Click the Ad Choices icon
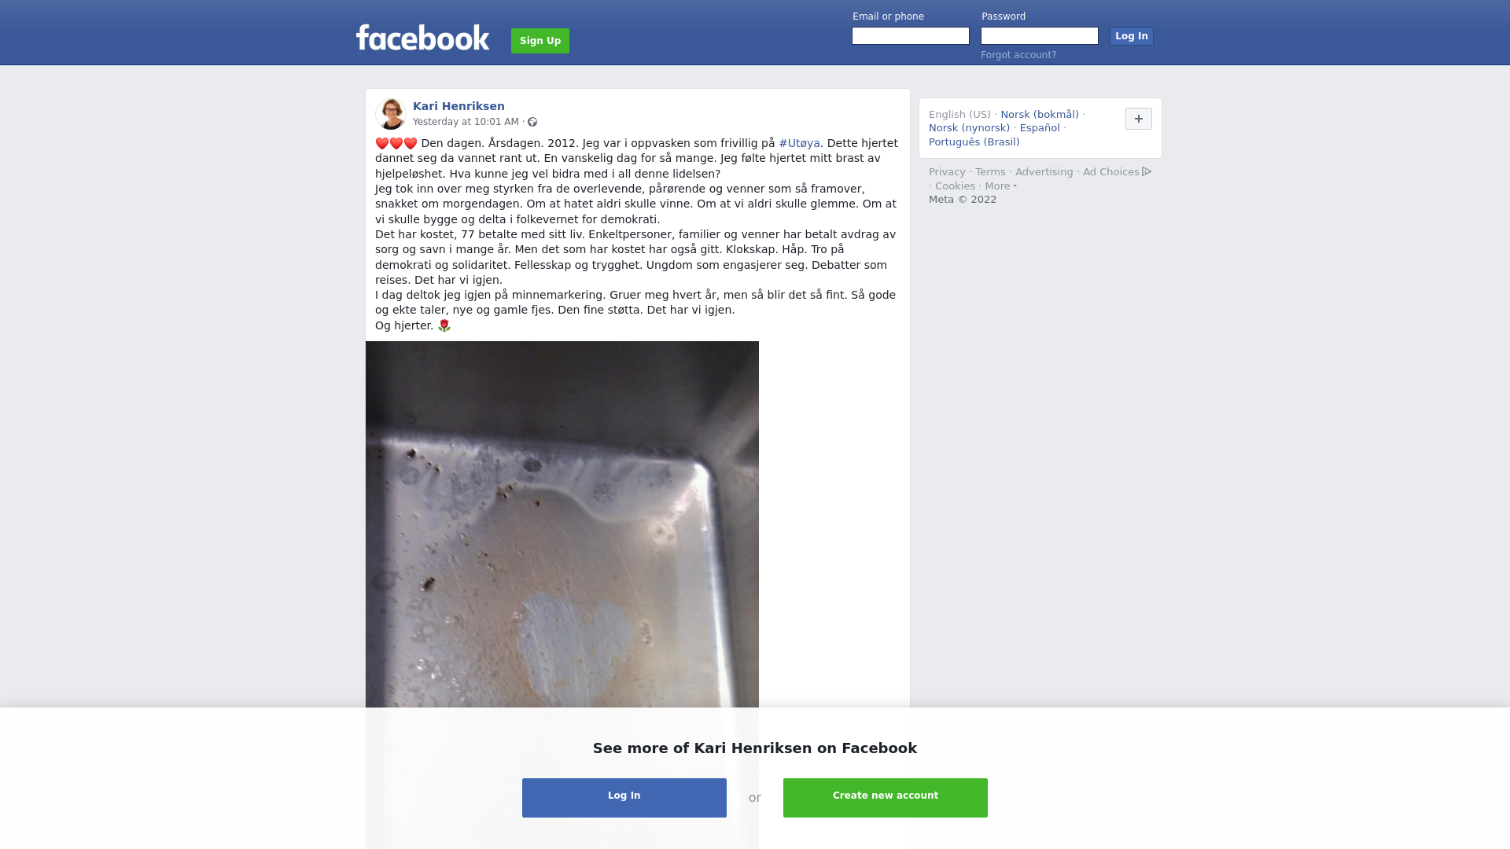The height and width of the screenshot is (849, 1510). 1147,171
